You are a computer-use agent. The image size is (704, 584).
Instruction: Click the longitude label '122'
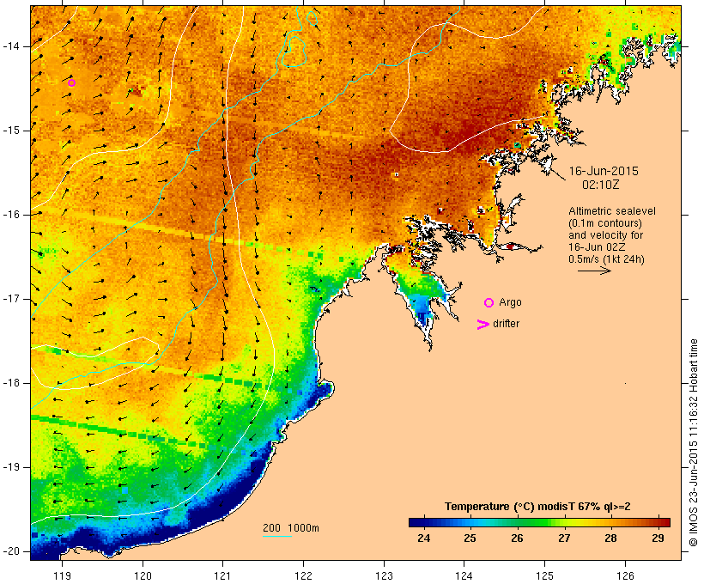click(x=304, y=575)
